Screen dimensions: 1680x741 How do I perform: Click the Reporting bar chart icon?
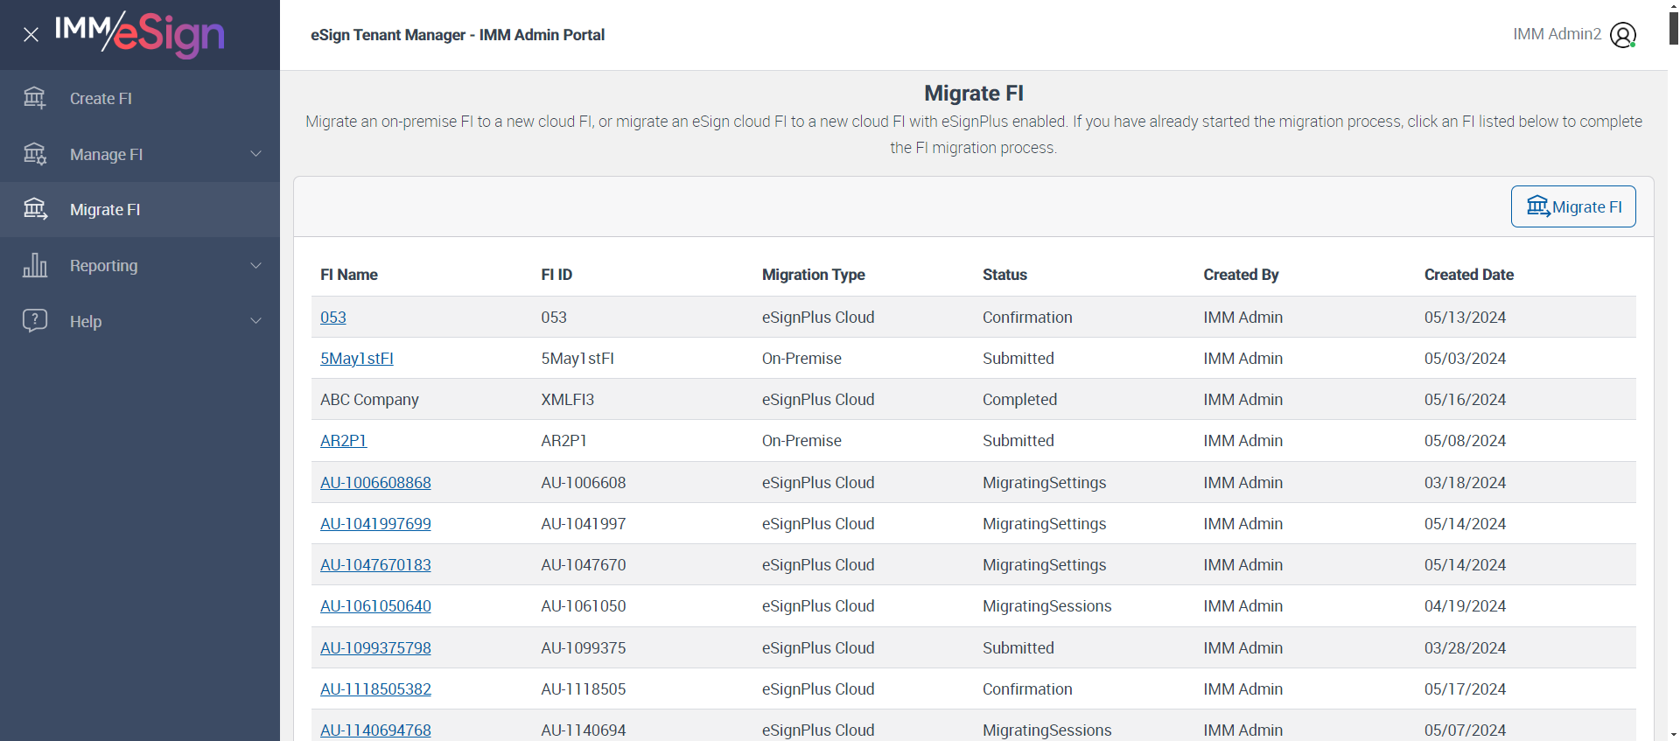point(35,265)
